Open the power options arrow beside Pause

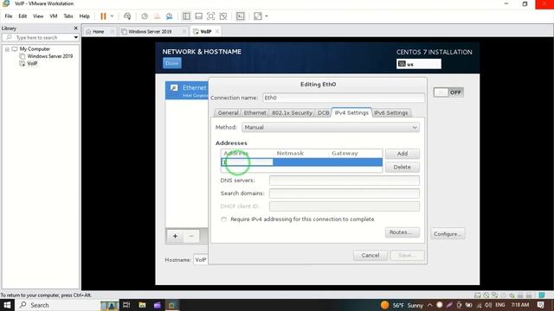click(x=112, y=16)
